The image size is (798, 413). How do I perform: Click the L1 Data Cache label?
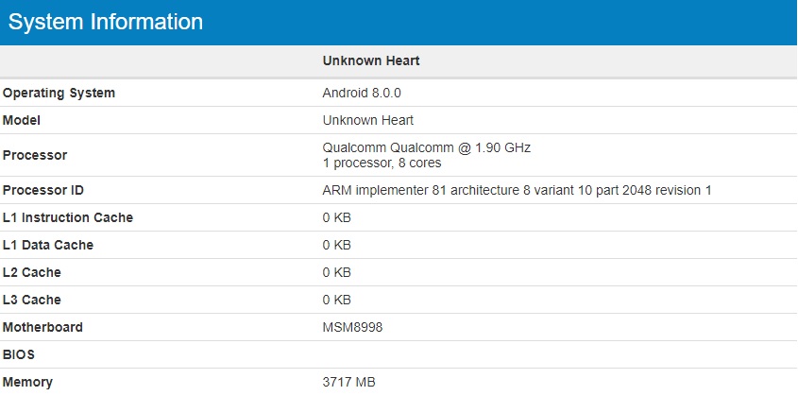point(48,246)
